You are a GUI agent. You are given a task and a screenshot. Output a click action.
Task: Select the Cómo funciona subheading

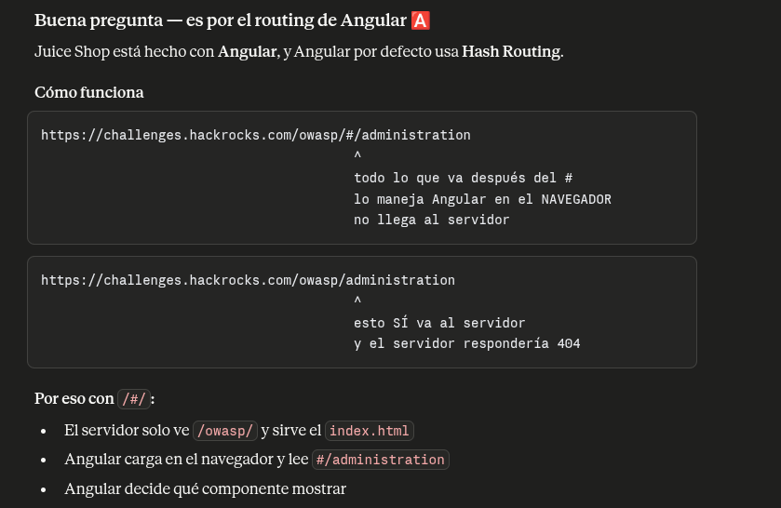click(x=89, y=93)
